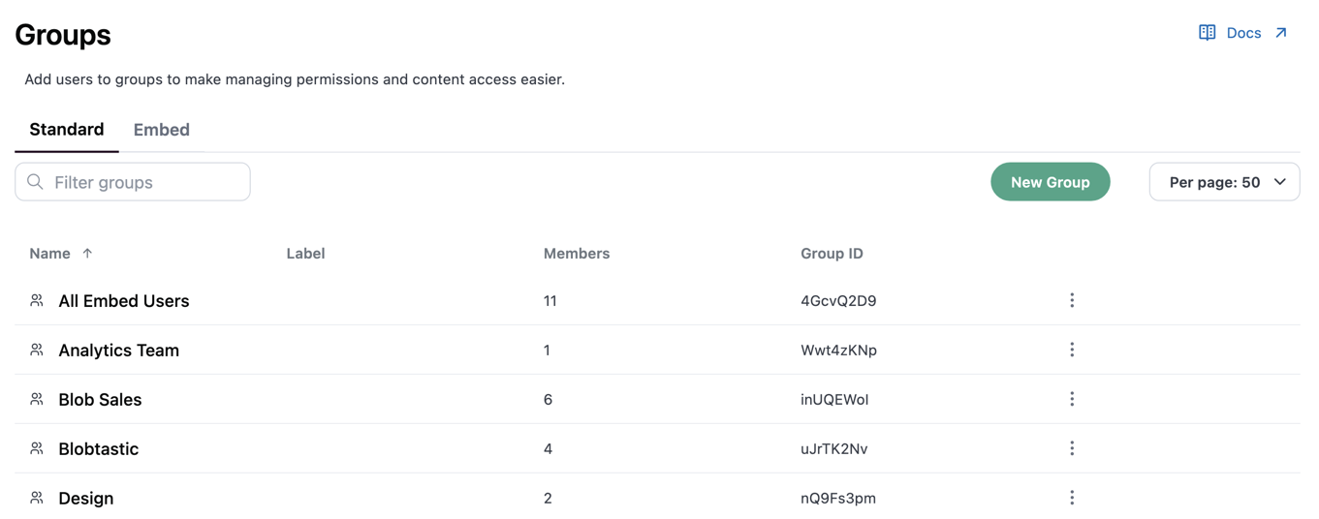The height and width of the screenshot is (519, 1319).
Task: Sort by the Name column header
Action: [50, 253]
